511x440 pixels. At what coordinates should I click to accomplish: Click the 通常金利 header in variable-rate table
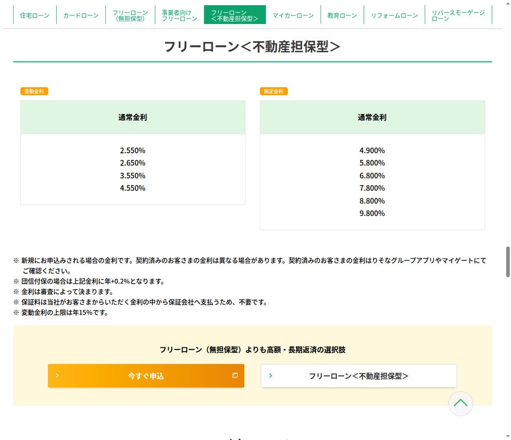[133, 117]
